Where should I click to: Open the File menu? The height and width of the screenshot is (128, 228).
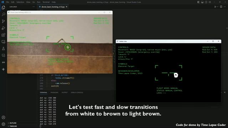(x=7, y=2)
